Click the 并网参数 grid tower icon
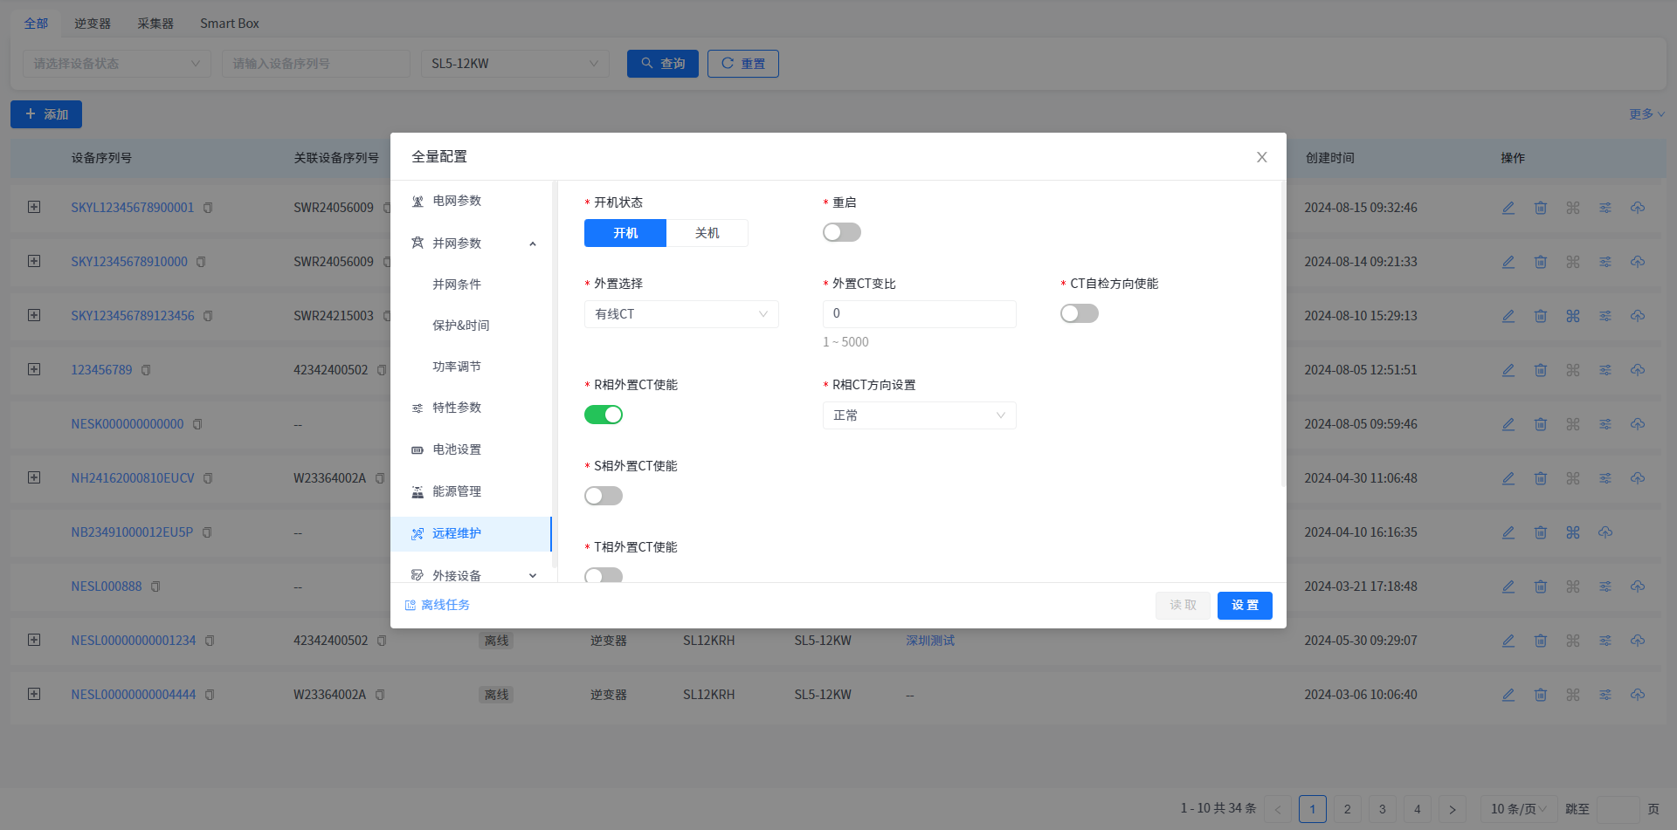 pyautogui.click(x=418, y=244)
